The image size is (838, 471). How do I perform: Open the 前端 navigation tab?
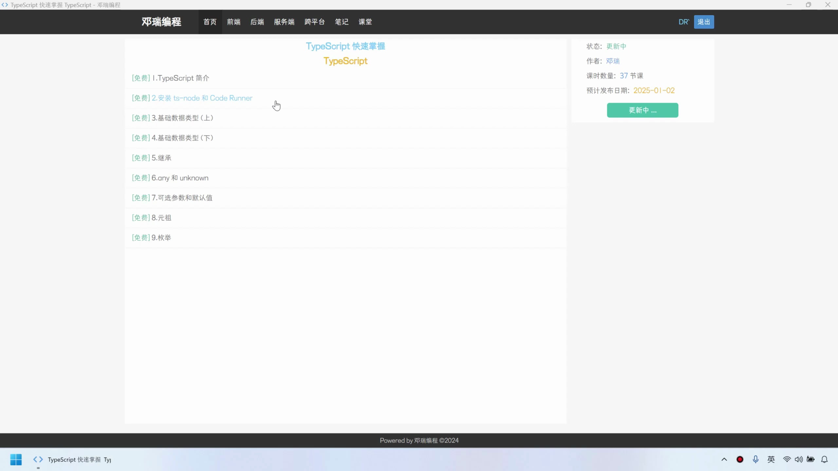point(234,22)
